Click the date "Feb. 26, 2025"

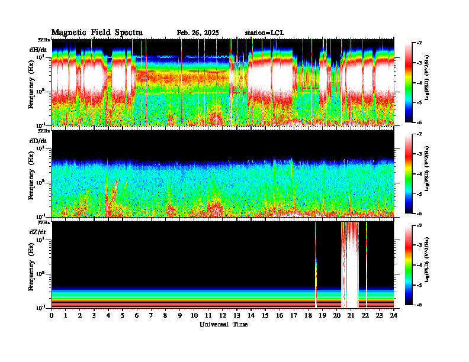tap(198, 33)
